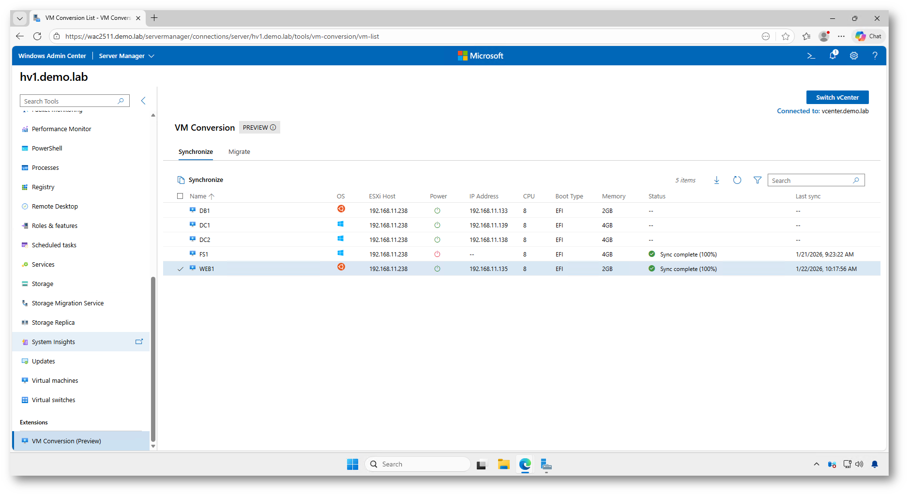The height and width of the screenshot is (496, 909).
Task: Toggle the select-all checkbox in Name header
Action: click(x=180, y=196)
